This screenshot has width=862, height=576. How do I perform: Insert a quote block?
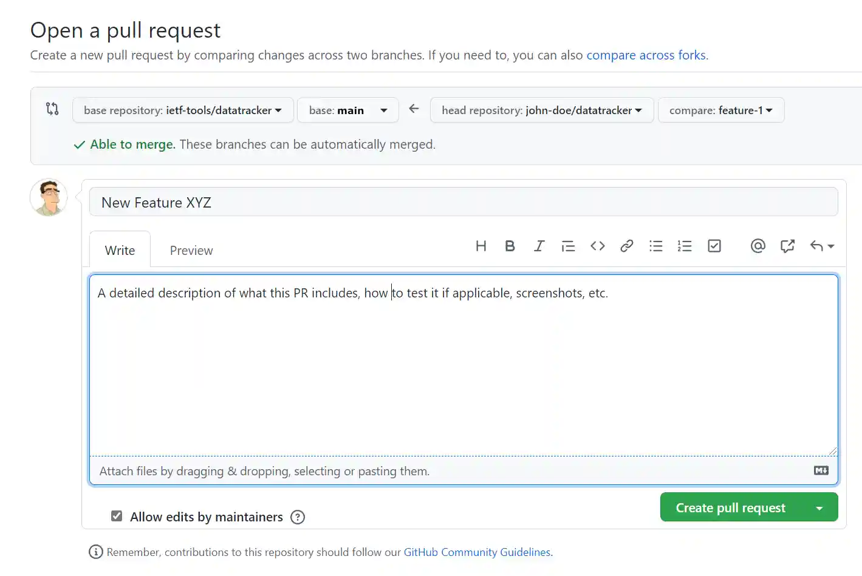(568, 246)
